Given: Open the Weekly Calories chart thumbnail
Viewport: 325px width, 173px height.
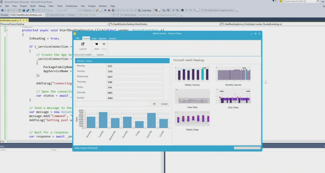Looking at the screenshot, I should click(x=192, y=74).
